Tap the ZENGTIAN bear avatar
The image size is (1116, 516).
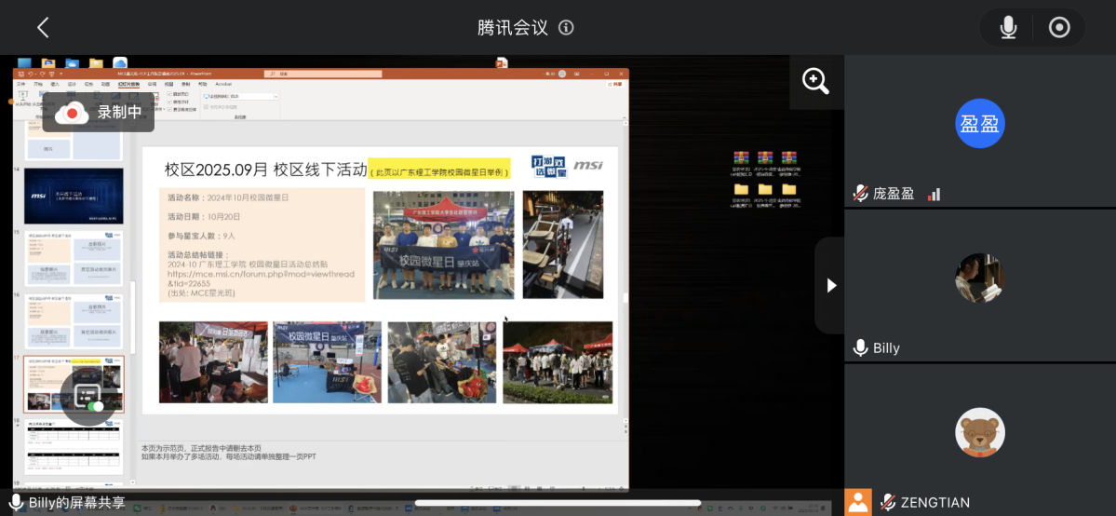pyautogui.click(x=979, y=432)
